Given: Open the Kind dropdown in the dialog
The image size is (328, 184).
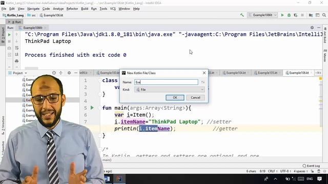Looking at the screenshot, I should pyautogui.click(x=170, y=89).
